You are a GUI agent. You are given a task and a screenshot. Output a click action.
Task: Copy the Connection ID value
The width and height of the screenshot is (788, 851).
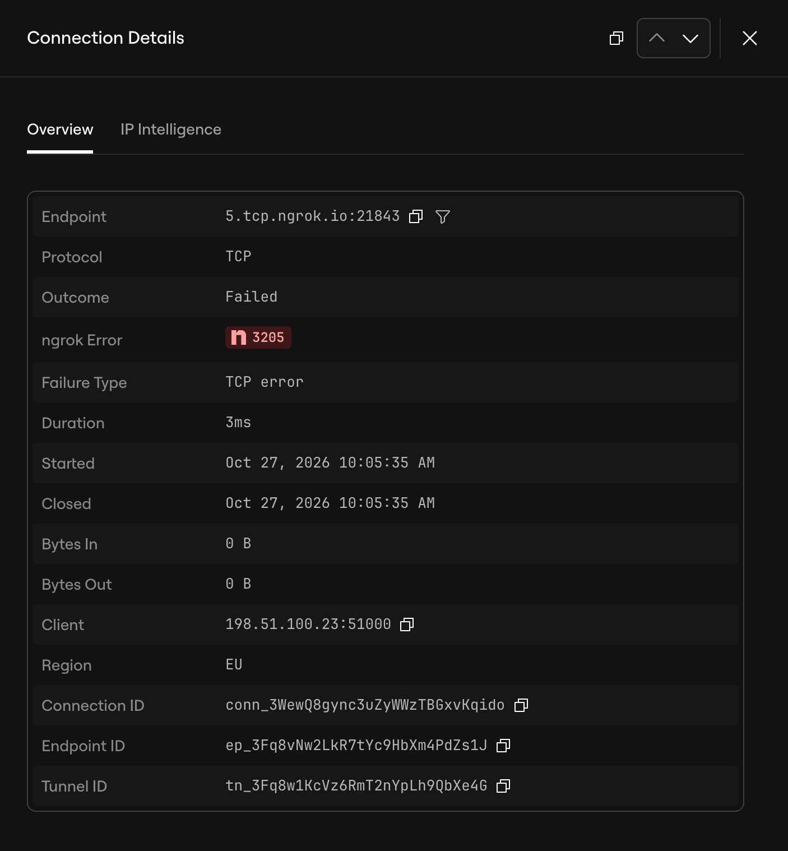521,705
